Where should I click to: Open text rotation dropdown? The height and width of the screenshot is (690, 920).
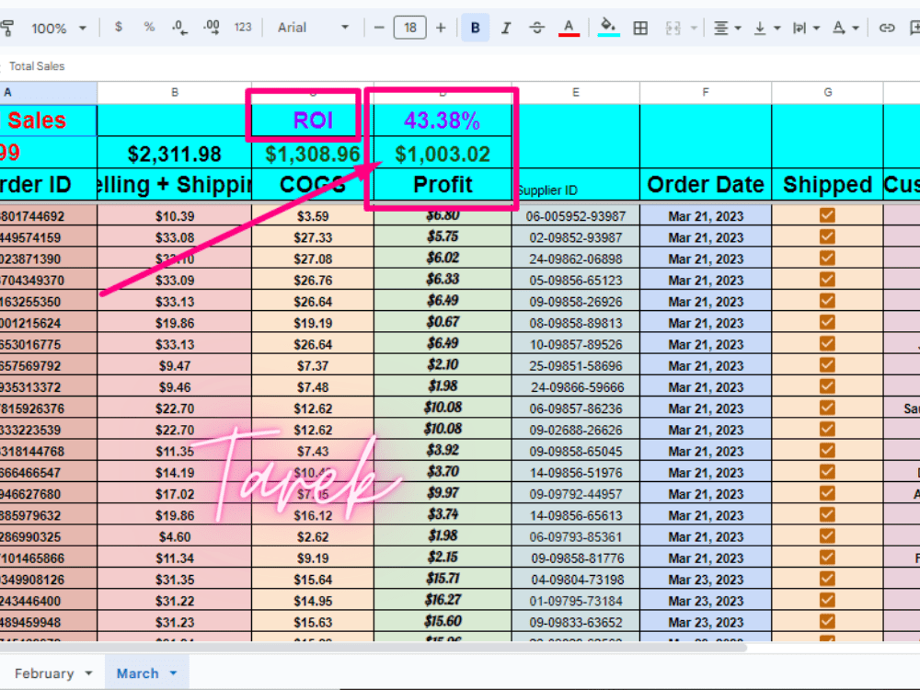tap(845, 28)
